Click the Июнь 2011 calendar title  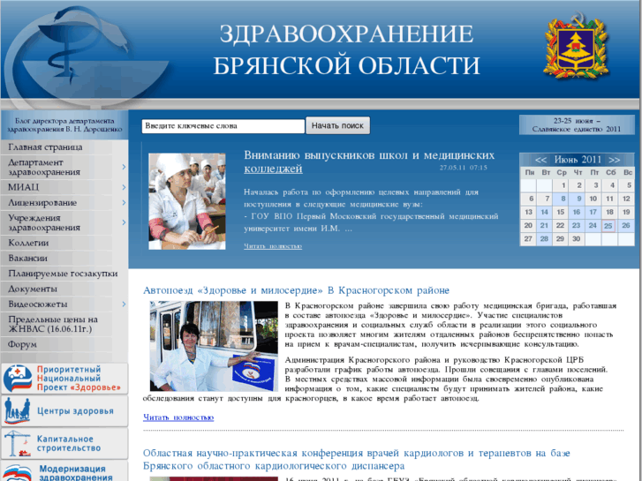[x=578, y=160]
